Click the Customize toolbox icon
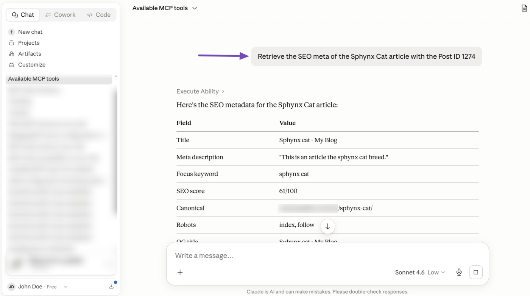530x296 pixels. [11, 65]
